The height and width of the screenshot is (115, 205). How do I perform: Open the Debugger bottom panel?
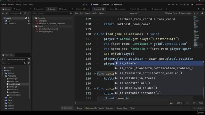(x=91, y=108)
